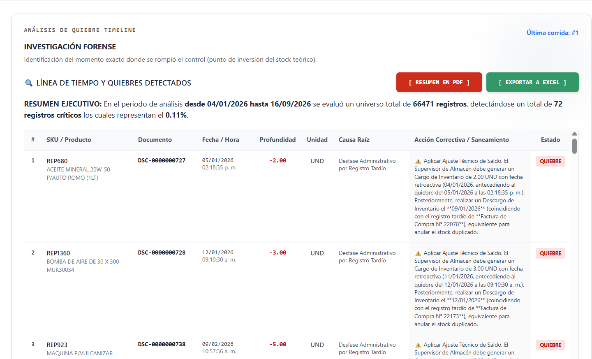Open document DSC-0000000727
This screenshot has height=359, width=592.
click(162, 160)
